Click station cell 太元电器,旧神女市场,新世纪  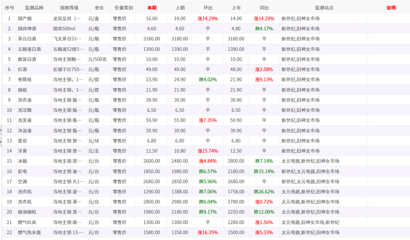[324, 222]
